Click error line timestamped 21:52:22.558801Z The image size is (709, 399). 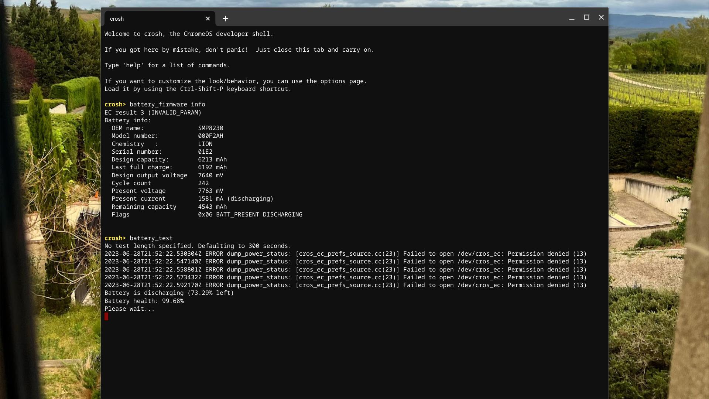(346, 270)
